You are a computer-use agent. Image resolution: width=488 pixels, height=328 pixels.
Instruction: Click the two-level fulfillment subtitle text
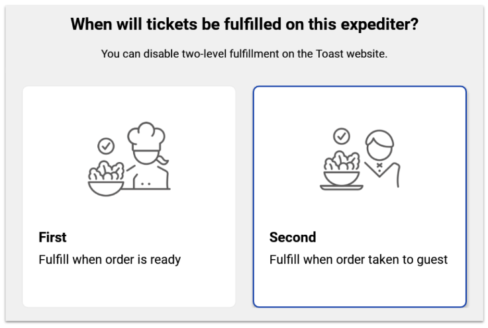point(244,54)
